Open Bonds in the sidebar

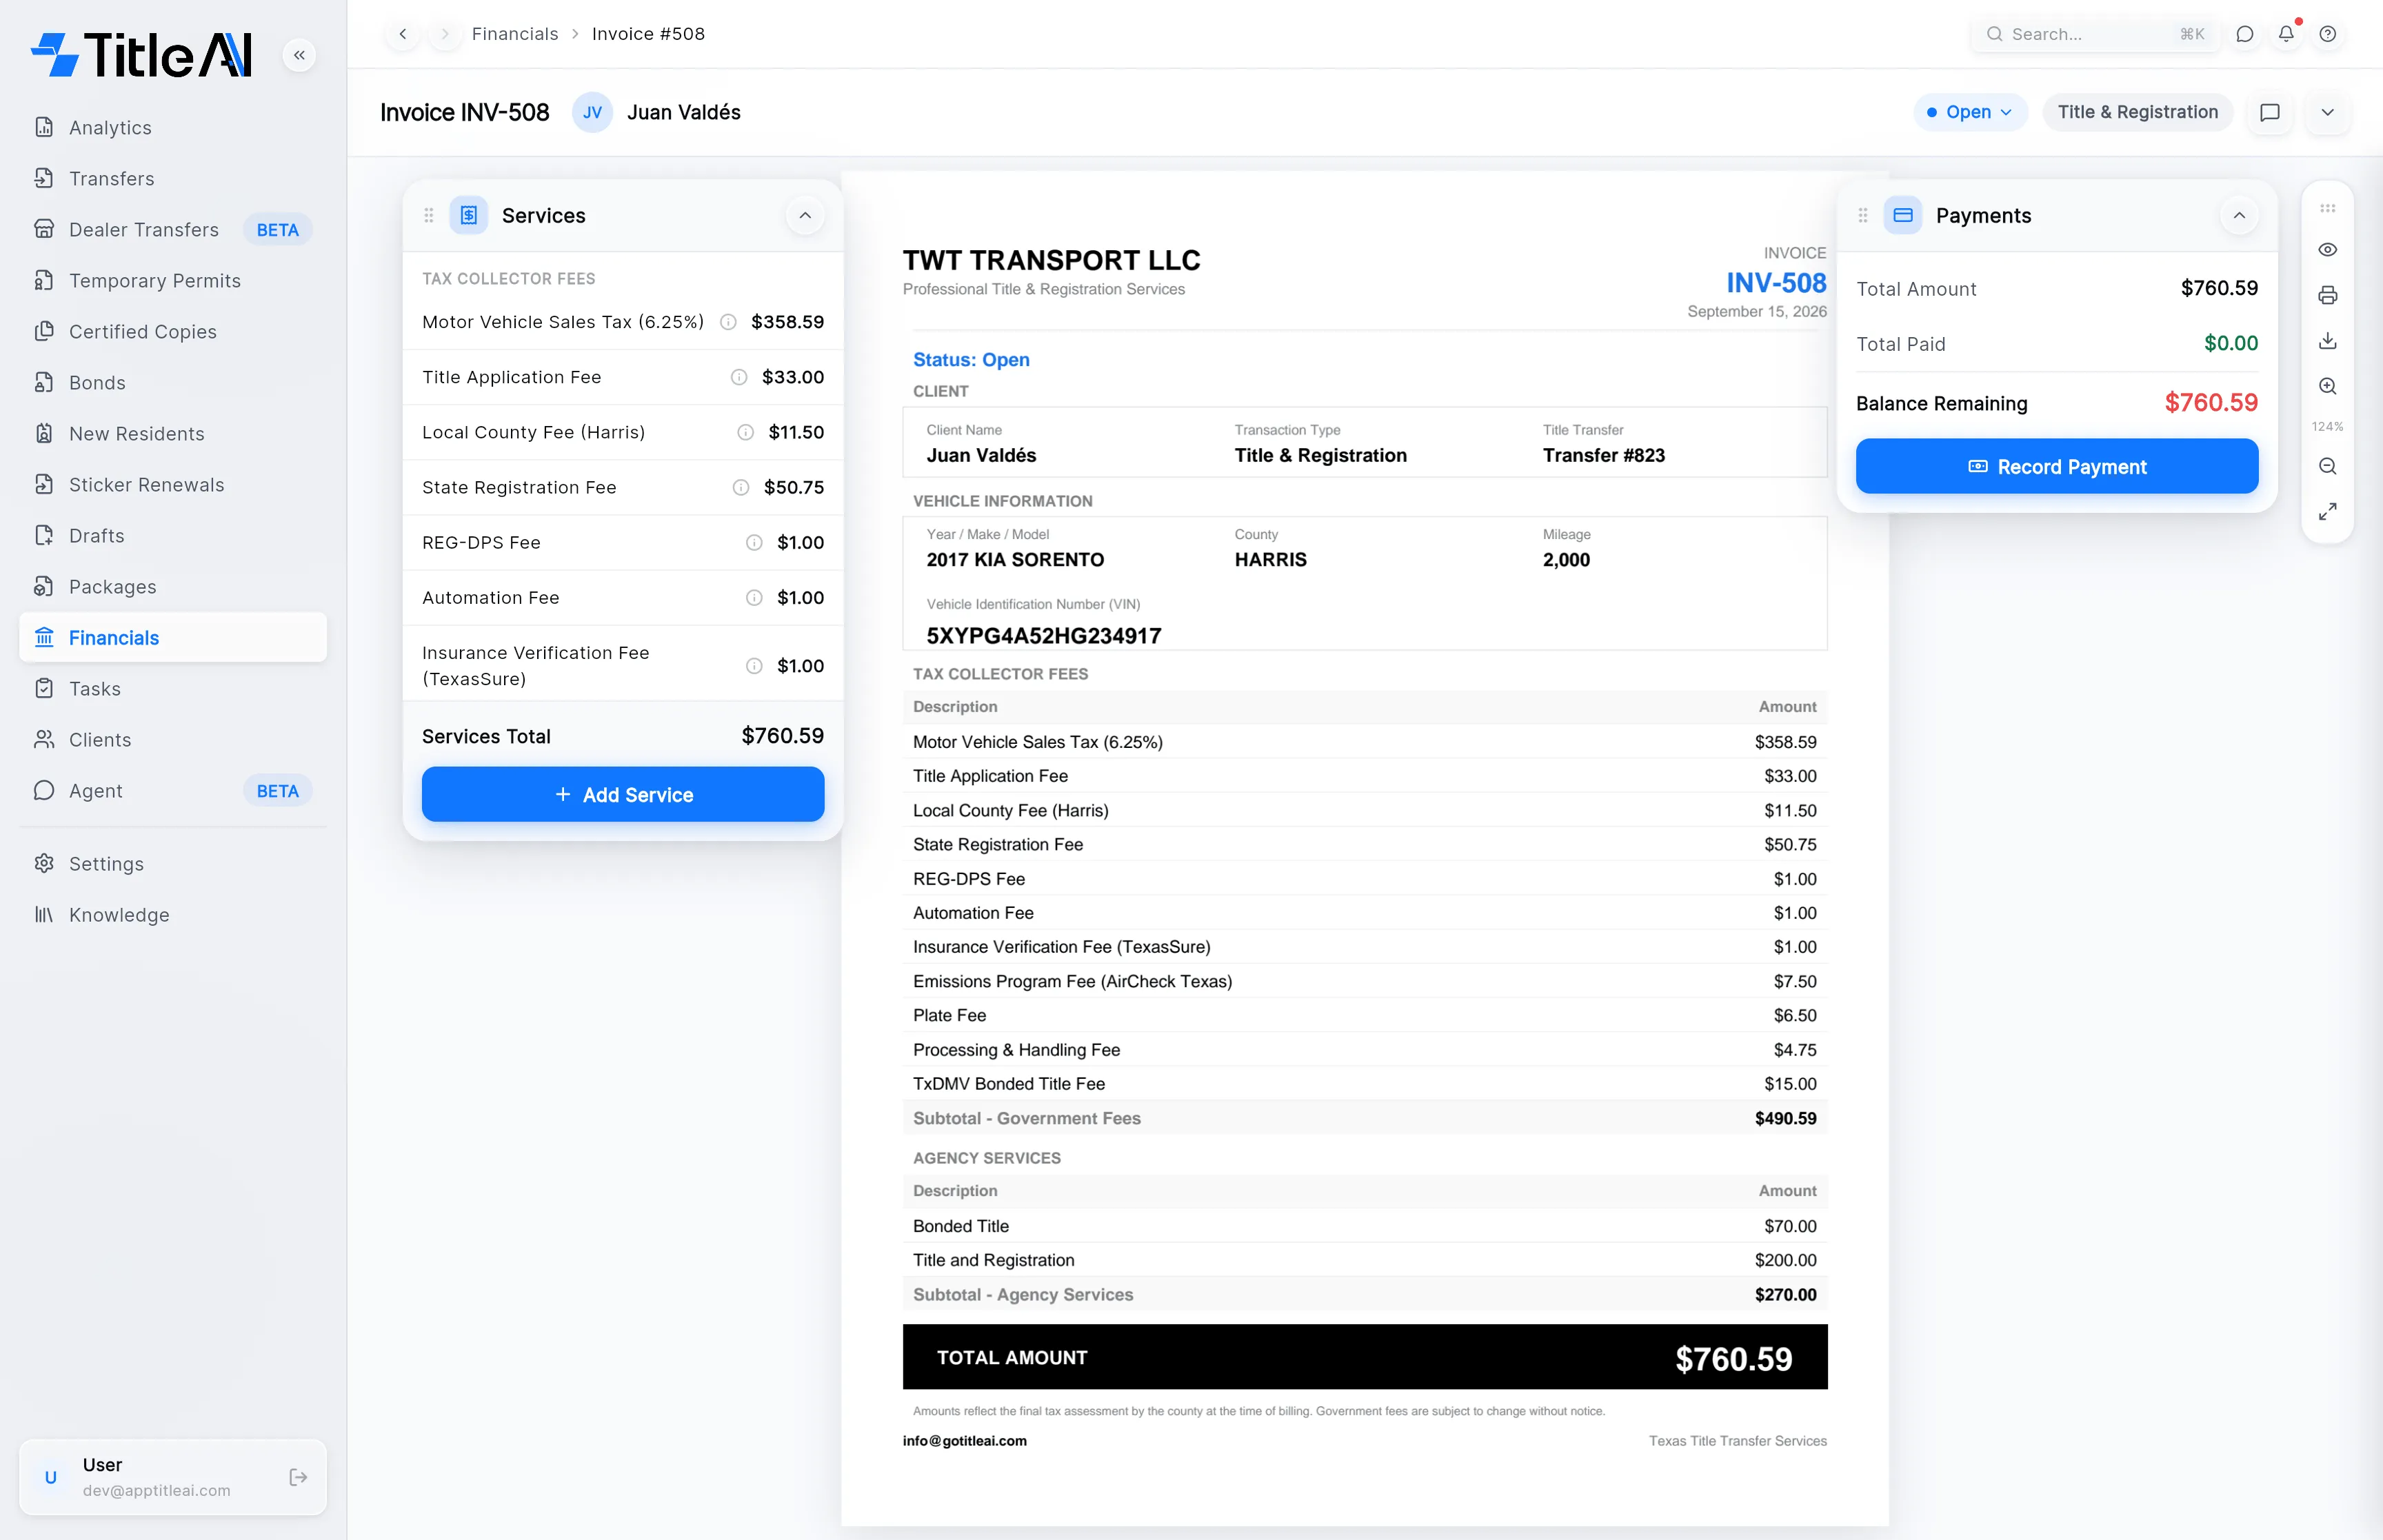pyautogui.click(x=173, y=382)
